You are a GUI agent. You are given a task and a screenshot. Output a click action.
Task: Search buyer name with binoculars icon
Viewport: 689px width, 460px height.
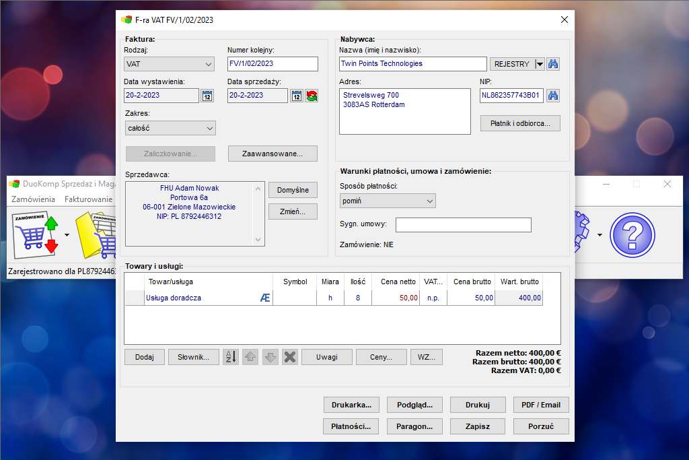[553, 64]
